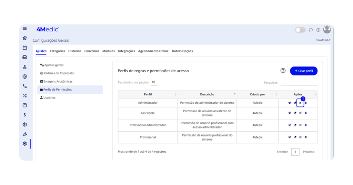Duplicate the Profissional Administrador profile

pos(295,125)
